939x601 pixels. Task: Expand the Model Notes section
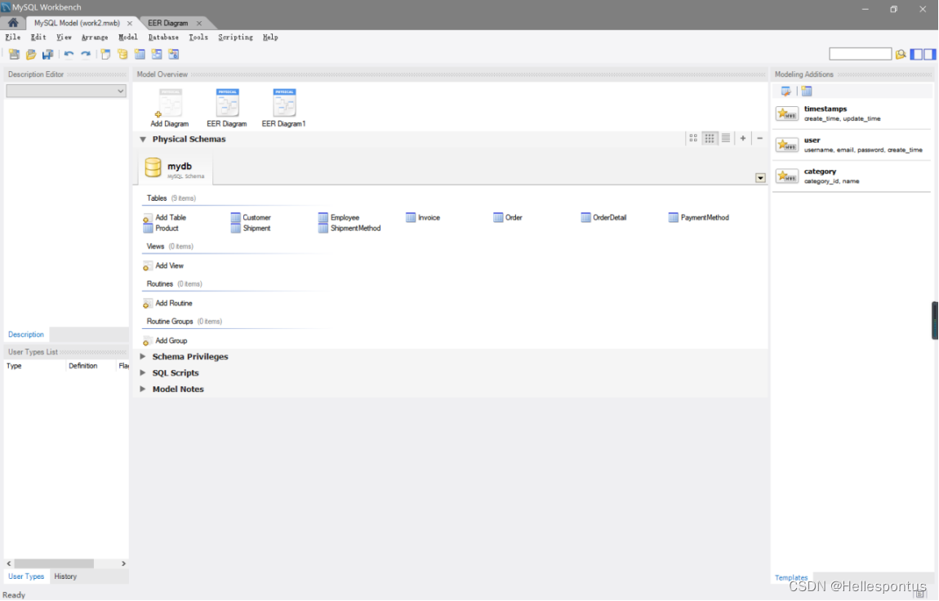143,389
